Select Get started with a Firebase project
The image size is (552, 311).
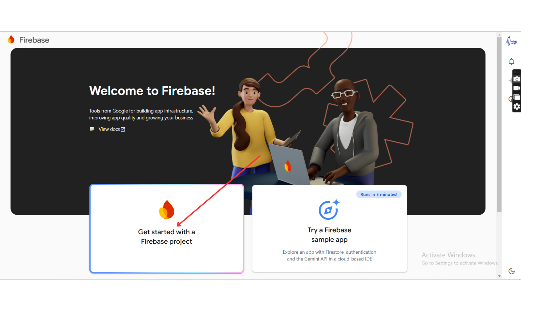pos(167,229)
